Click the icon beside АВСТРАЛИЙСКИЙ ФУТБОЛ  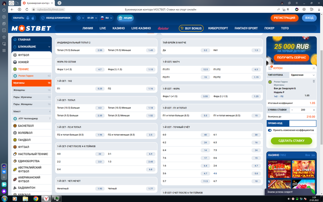click(x=15, y=169)
